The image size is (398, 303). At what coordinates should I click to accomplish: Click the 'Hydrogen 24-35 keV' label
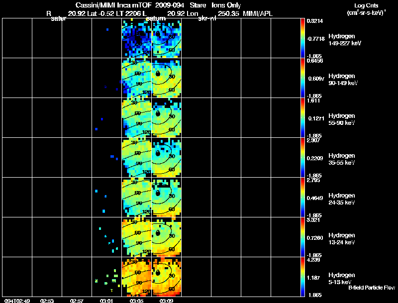tap(342, 199)
